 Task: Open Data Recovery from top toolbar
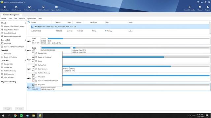[x=16, y=8]
